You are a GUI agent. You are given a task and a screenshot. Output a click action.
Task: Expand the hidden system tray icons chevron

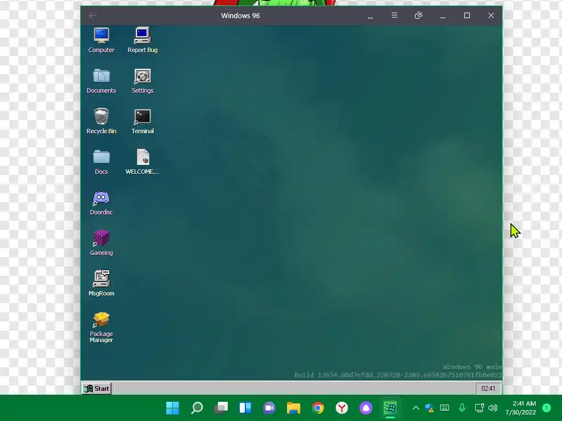pos(416,408)
